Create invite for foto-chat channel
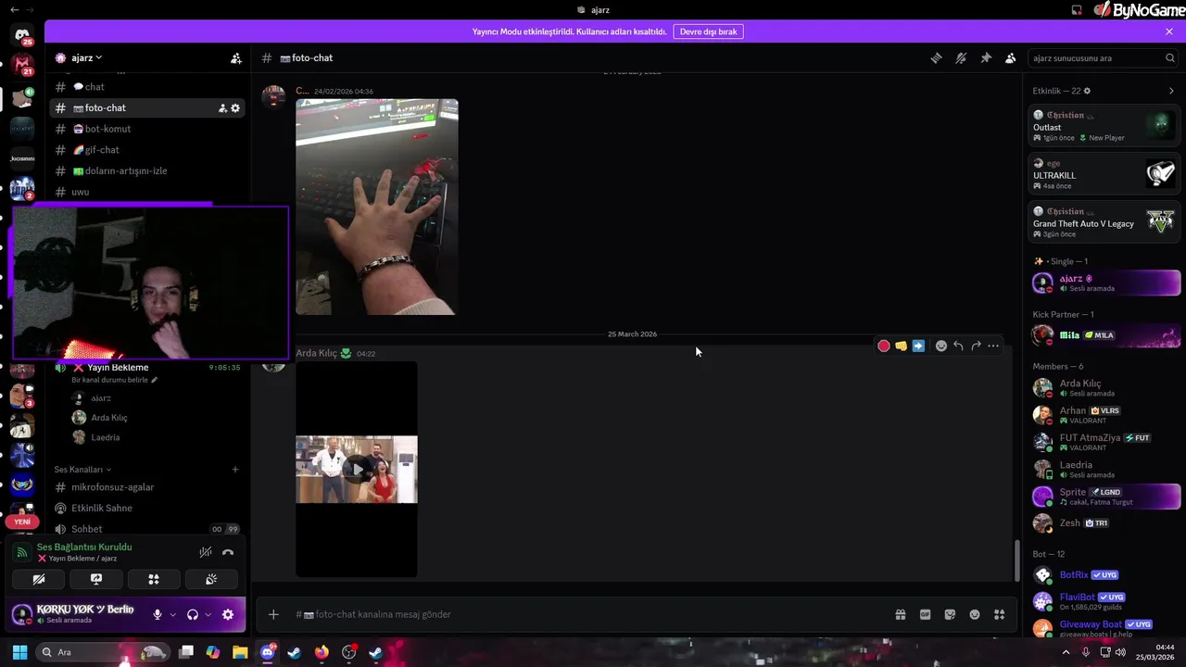 coord(222,108)
